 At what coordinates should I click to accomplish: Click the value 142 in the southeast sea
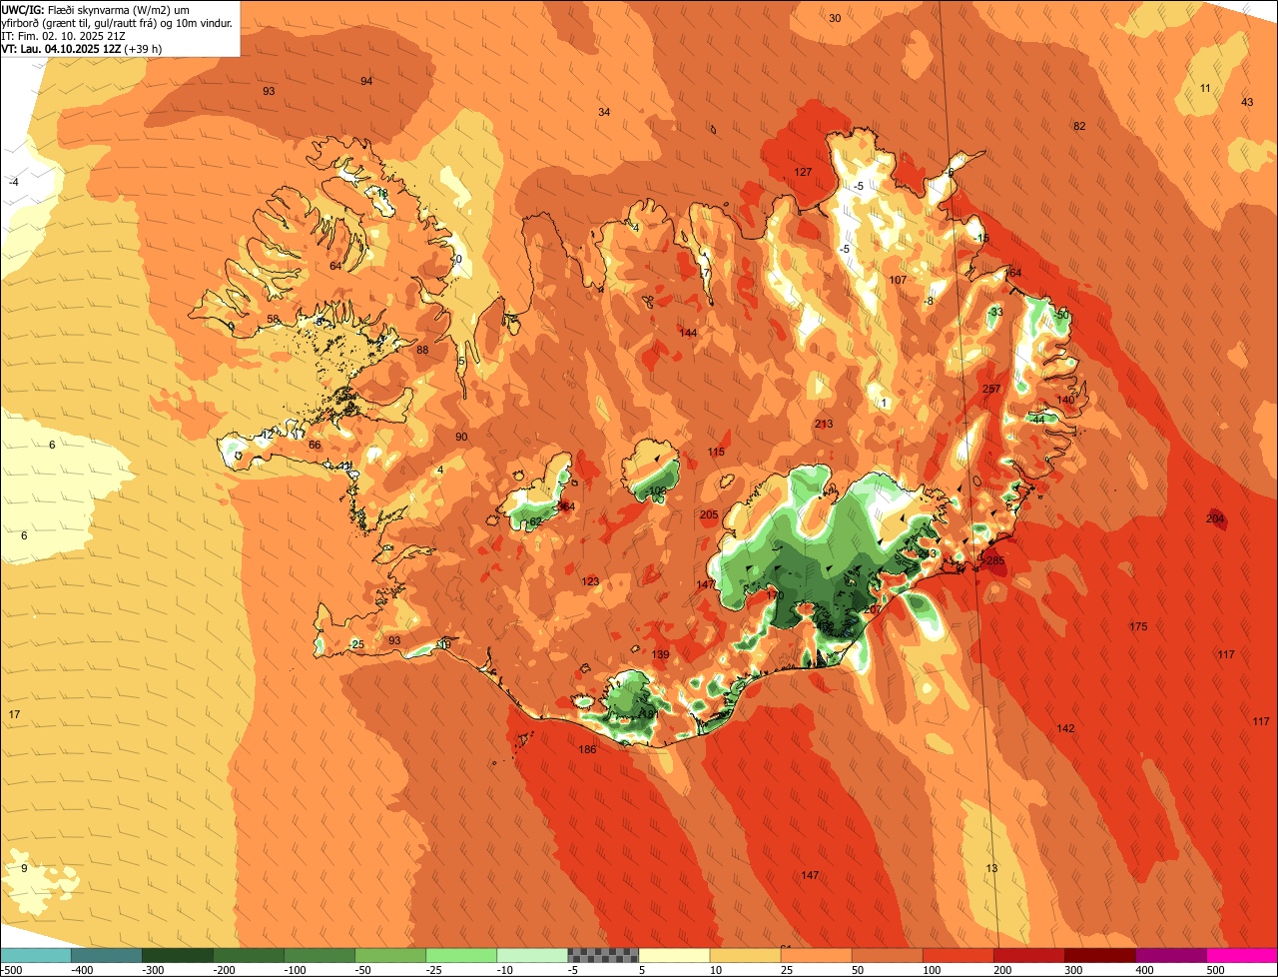click(1065, 728)
